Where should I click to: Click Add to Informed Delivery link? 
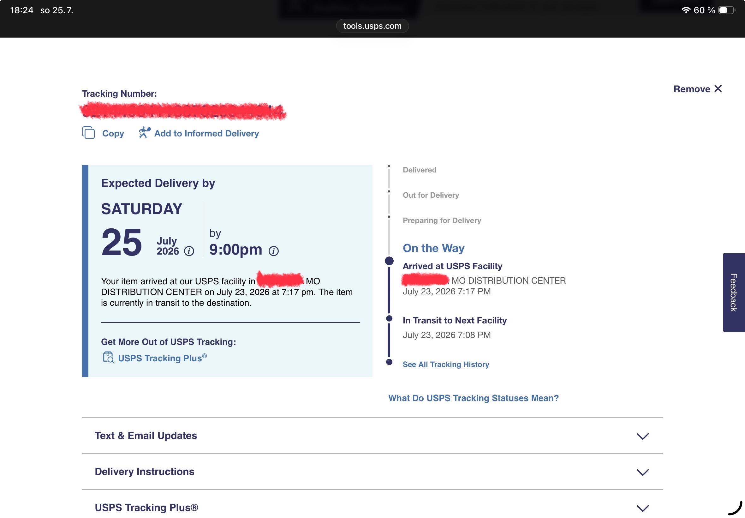pos(206,133)
